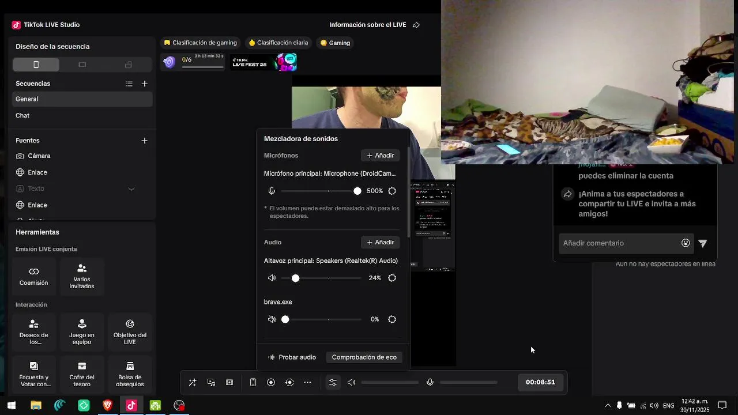
Task: Select the Texto source row
Action: (82, 188)
